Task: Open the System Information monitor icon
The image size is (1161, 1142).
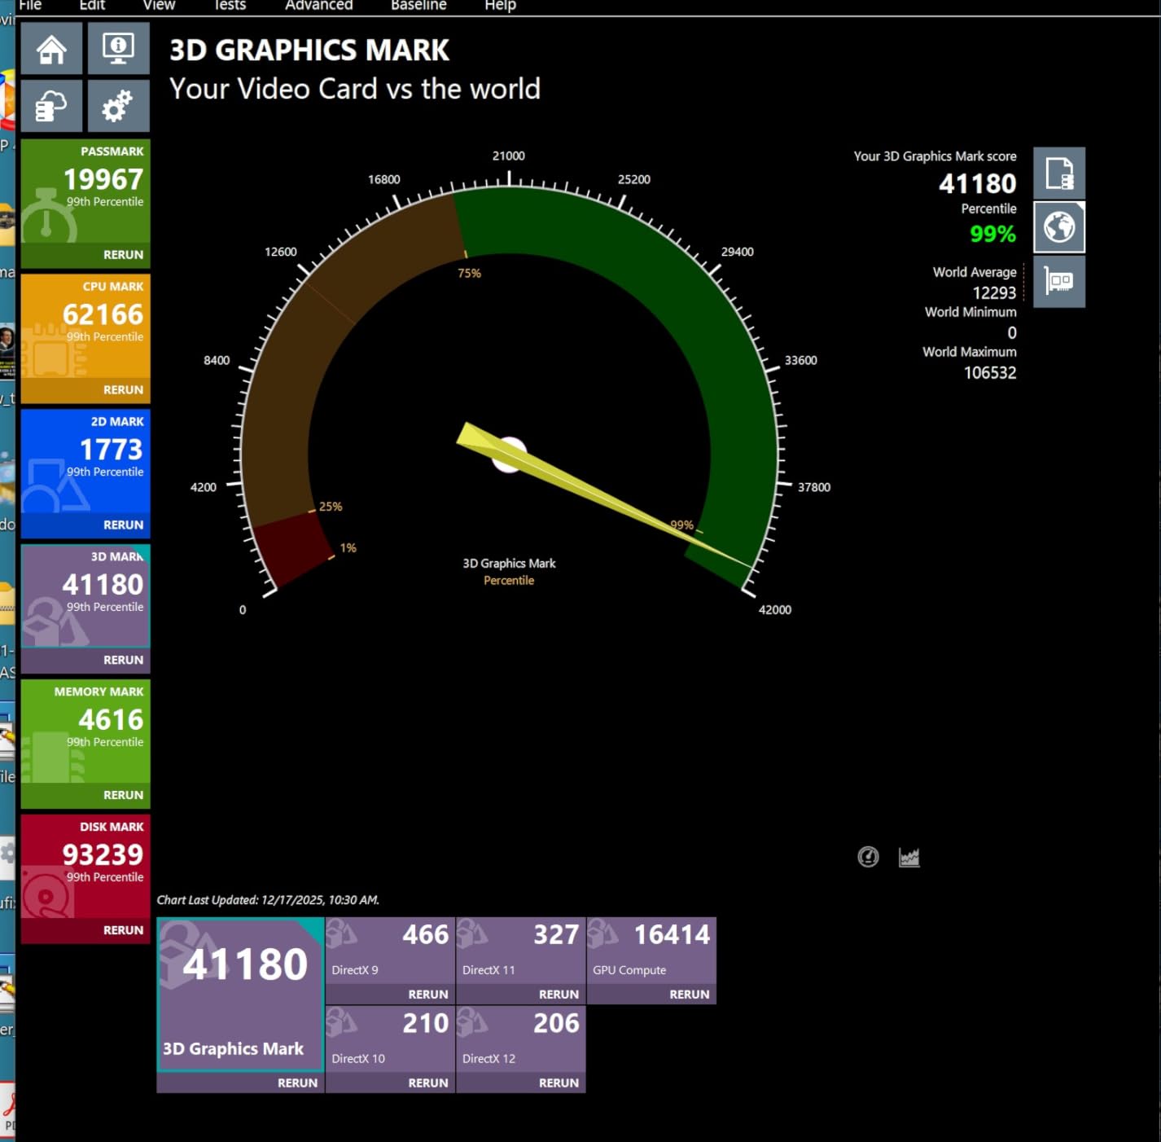Action: tap(118, 49)
